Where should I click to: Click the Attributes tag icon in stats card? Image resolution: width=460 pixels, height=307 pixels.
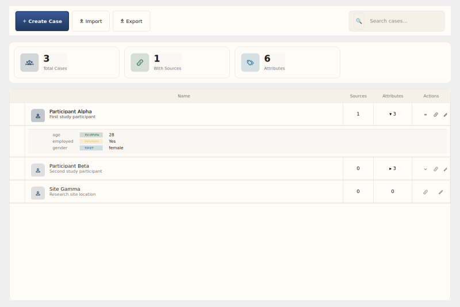(250, 62)
